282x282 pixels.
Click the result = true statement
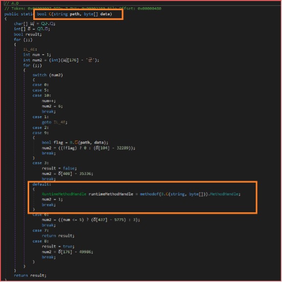58,247
